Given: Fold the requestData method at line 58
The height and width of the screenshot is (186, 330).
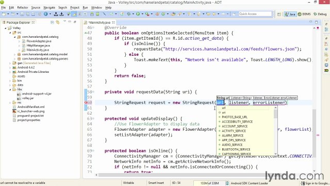Looking at the screenshot, I should [93, 92].
